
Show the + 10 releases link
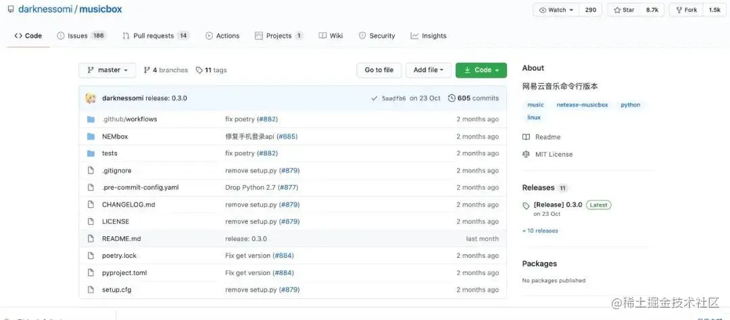point(540,231)
